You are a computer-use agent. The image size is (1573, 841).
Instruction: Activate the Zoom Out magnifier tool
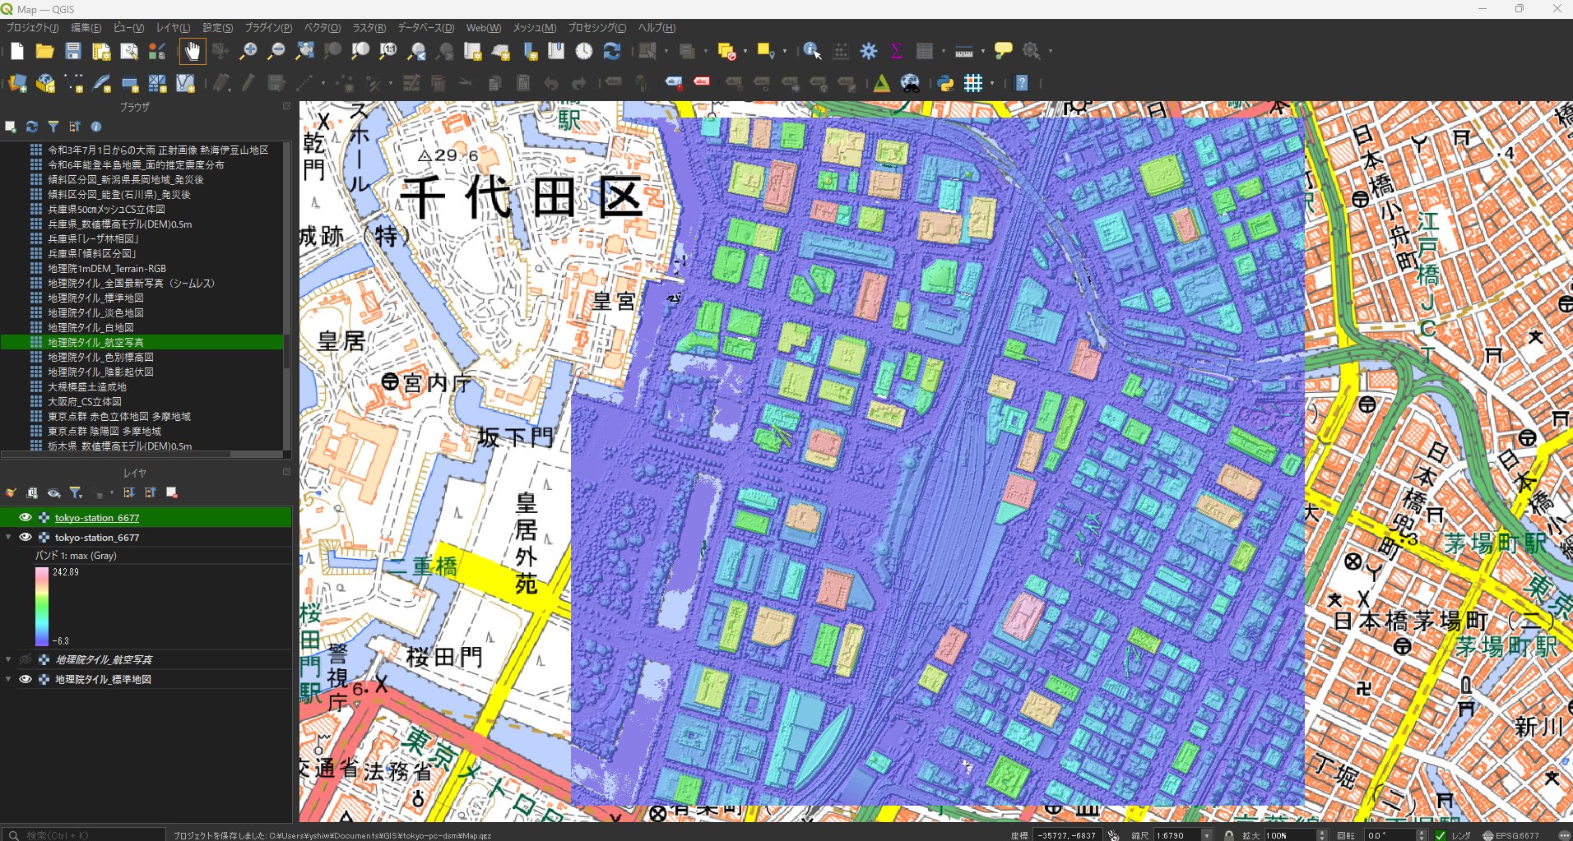(276, 51)
